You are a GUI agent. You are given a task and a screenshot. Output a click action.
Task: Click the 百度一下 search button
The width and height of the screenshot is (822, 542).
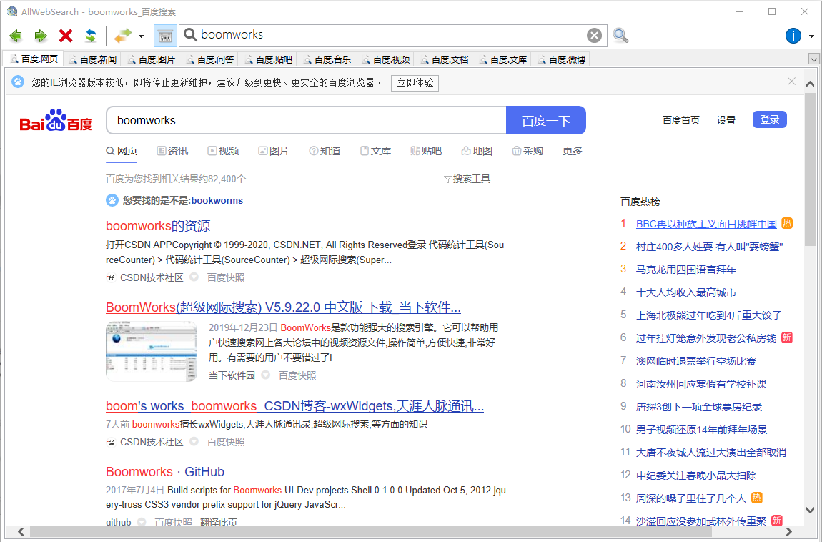pyautogui.click(x=545, y=120)
